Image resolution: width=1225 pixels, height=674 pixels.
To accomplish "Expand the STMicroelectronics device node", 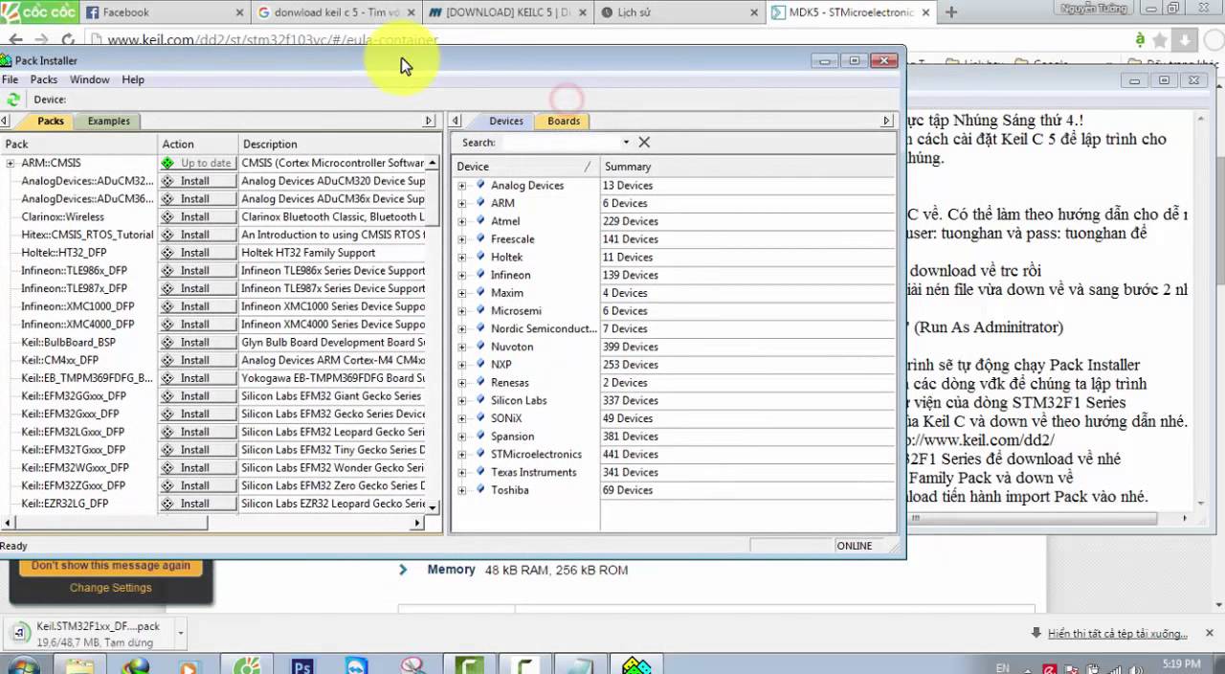I will pos(462,455).
